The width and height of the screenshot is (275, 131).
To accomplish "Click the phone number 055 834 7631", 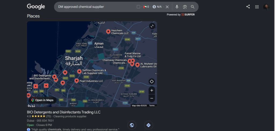I will [x=45, y=121].
